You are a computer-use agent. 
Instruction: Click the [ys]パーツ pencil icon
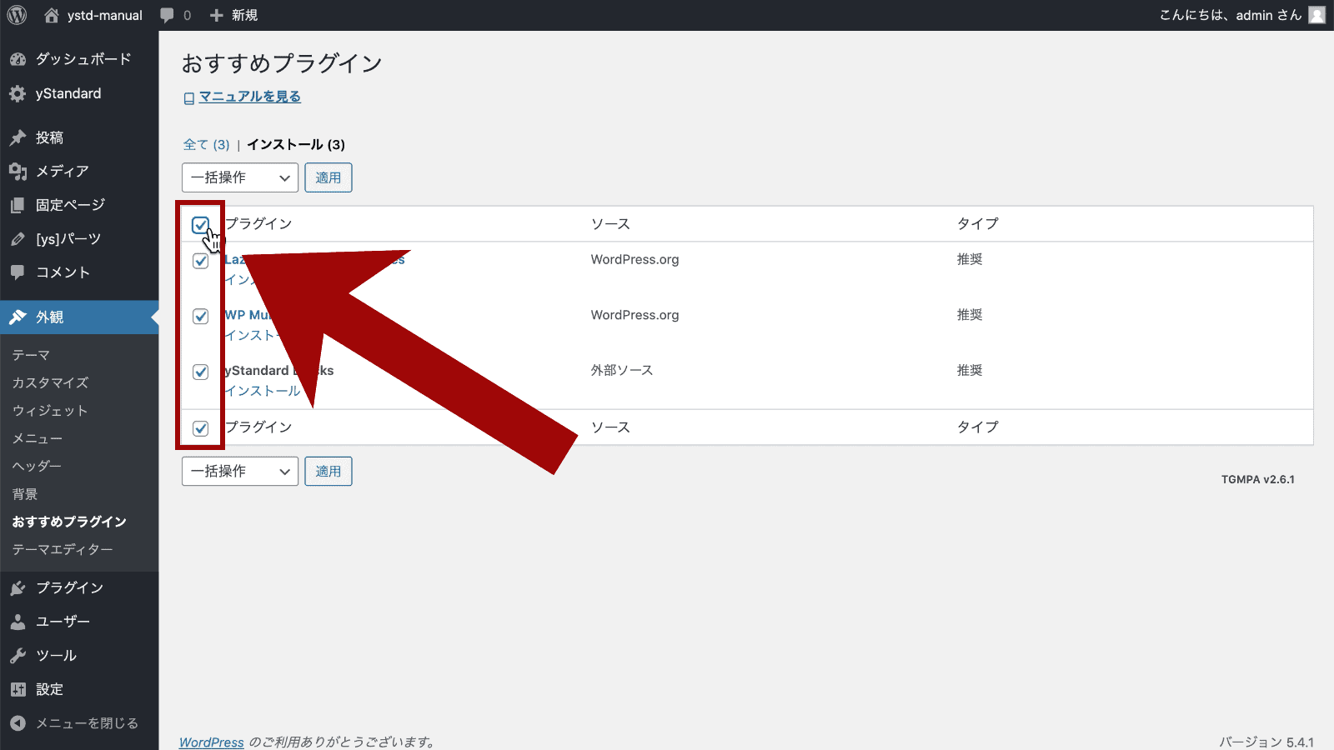(x=18, y=239)
